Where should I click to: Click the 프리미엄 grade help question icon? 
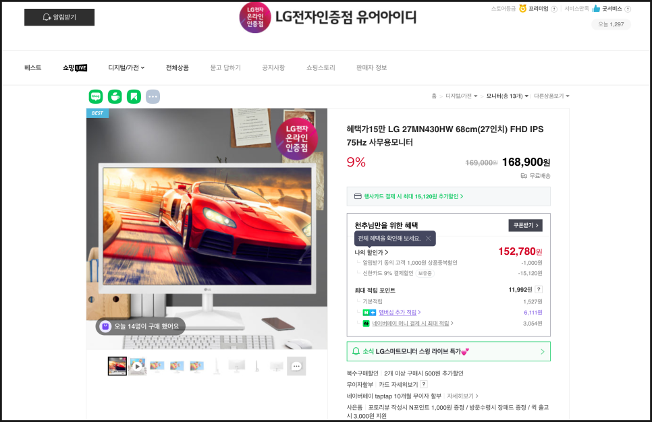(x=554, y=9)
